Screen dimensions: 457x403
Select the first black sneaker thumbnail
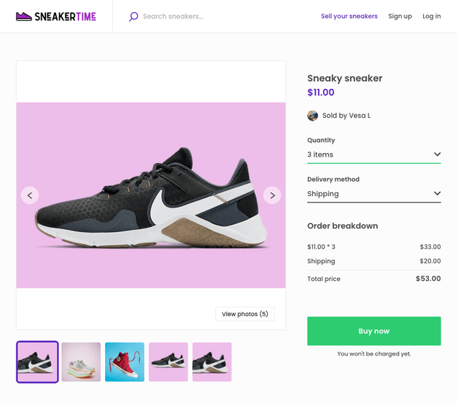37,362
